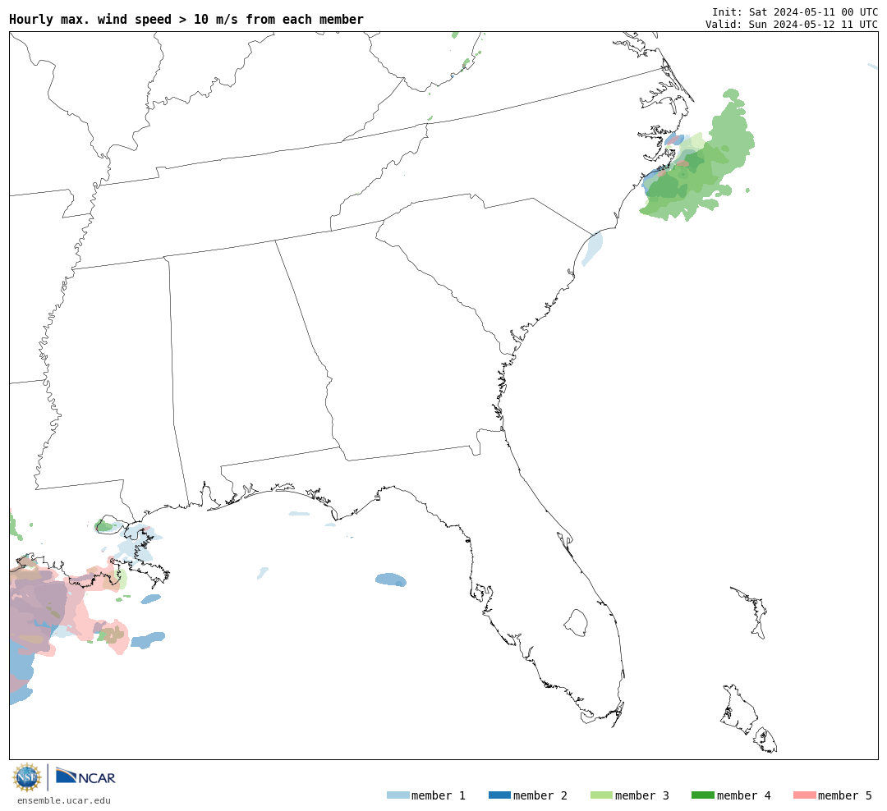Select the 'member 1' legend label
Viewport: 887px width, 811px height.
[x=439, y=795]
